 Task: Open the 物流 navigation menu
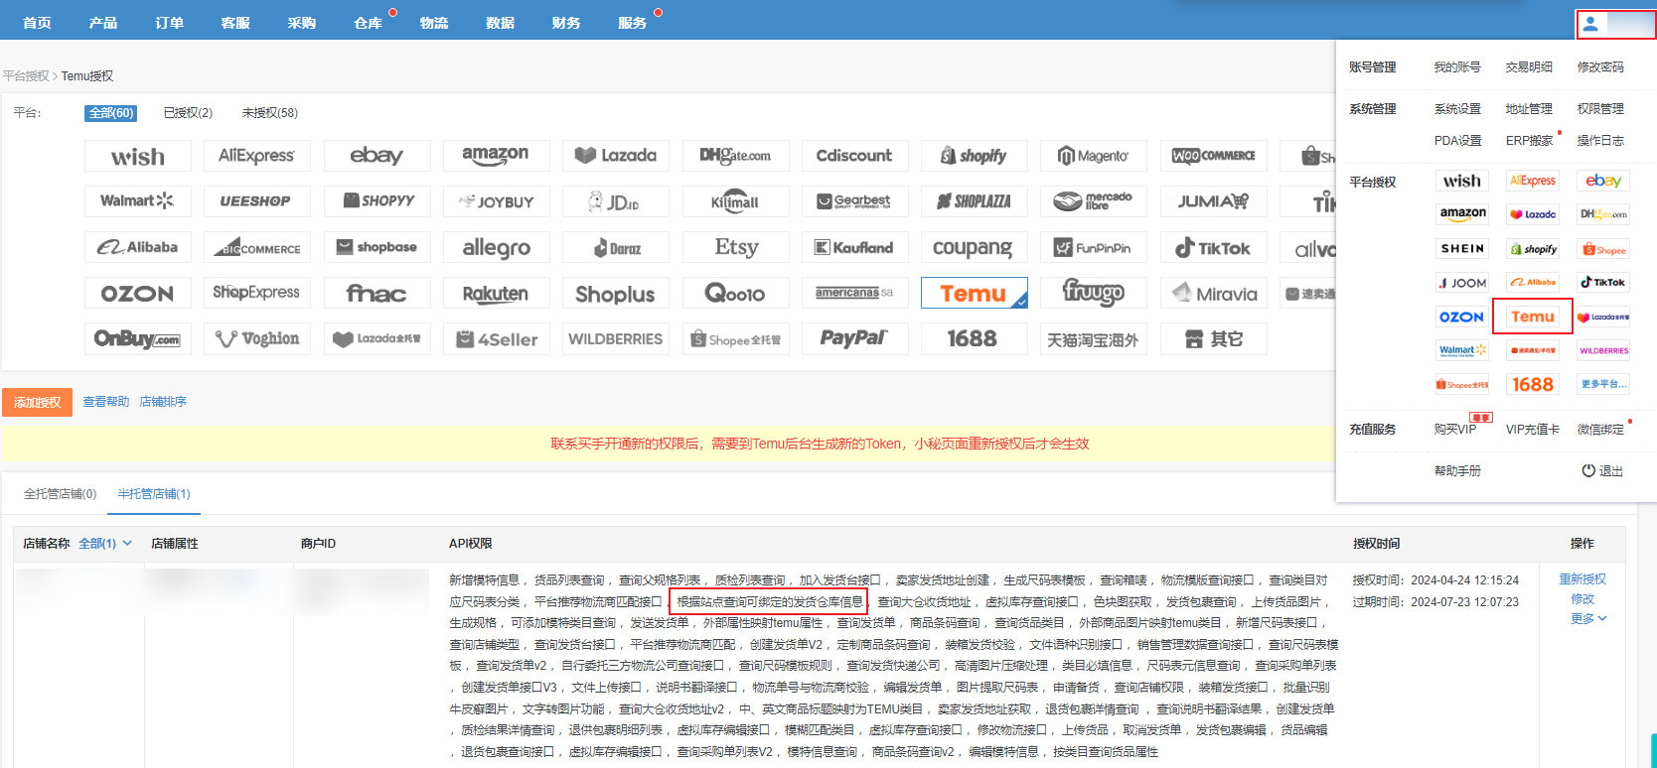pyautogui.click(x=434, y=23)
